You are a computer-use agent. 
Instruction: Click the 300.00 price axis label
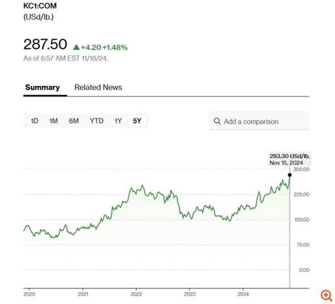tap(301, 169)
